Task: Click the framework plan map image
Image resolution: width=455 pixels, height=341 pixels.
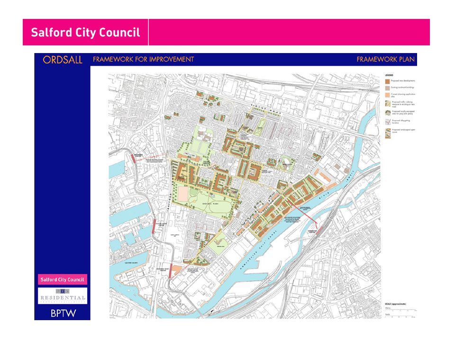Action: (x=245, y=196)
